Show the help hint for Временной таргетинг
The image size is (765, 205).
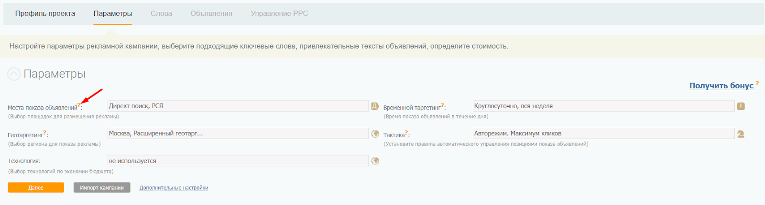442,105
